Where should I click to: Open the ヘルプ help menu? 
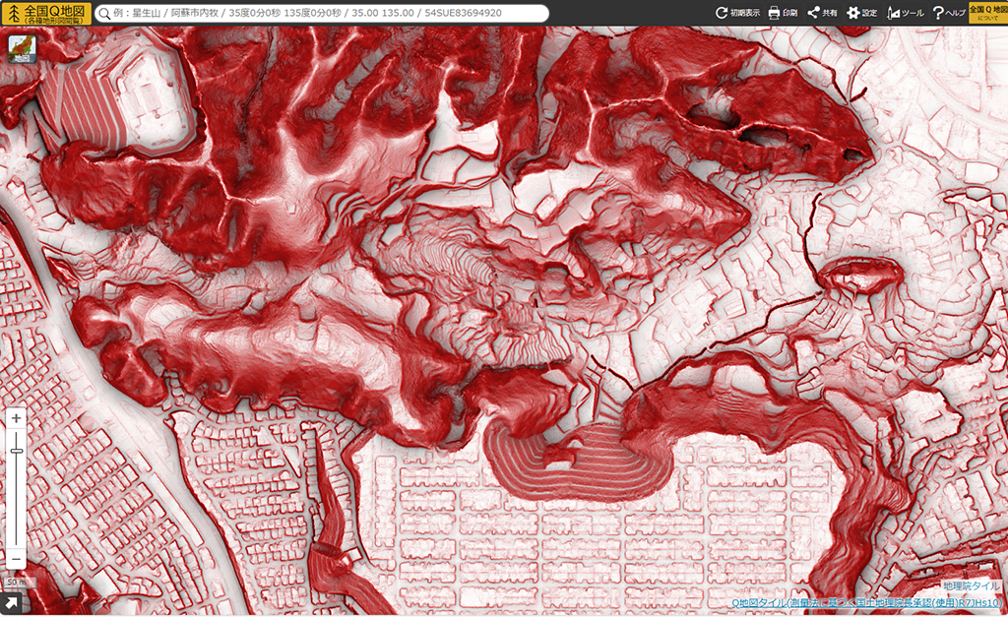[x=949, y=13]
